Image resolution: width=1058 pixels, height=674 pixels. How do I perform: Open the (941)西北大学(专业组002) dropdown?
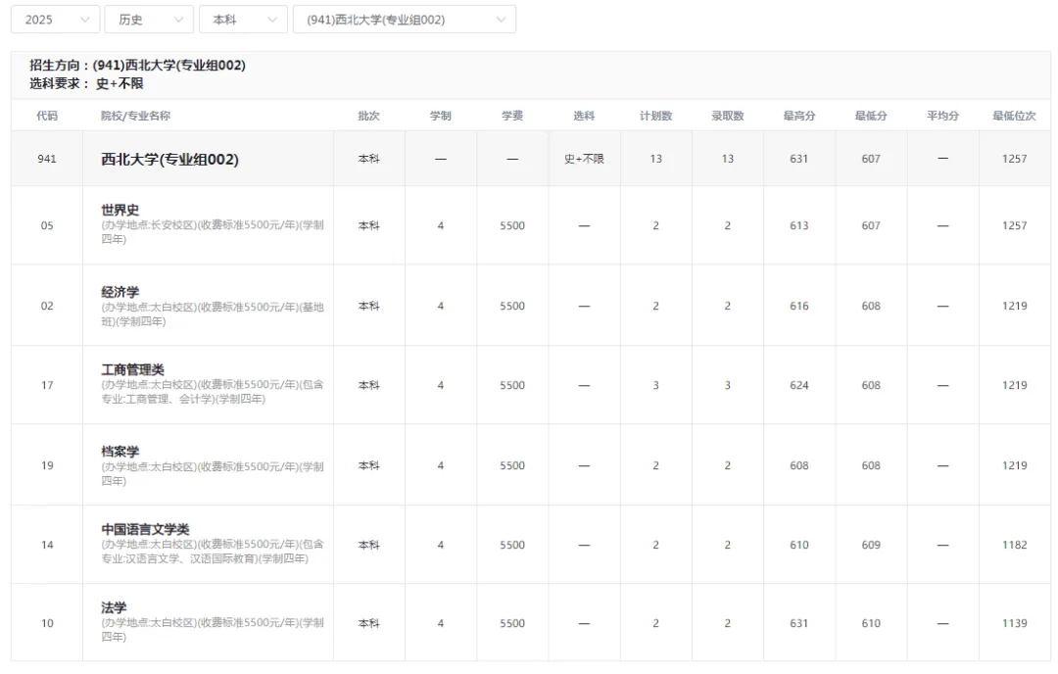pyautogui.click(x=405, y=20)
